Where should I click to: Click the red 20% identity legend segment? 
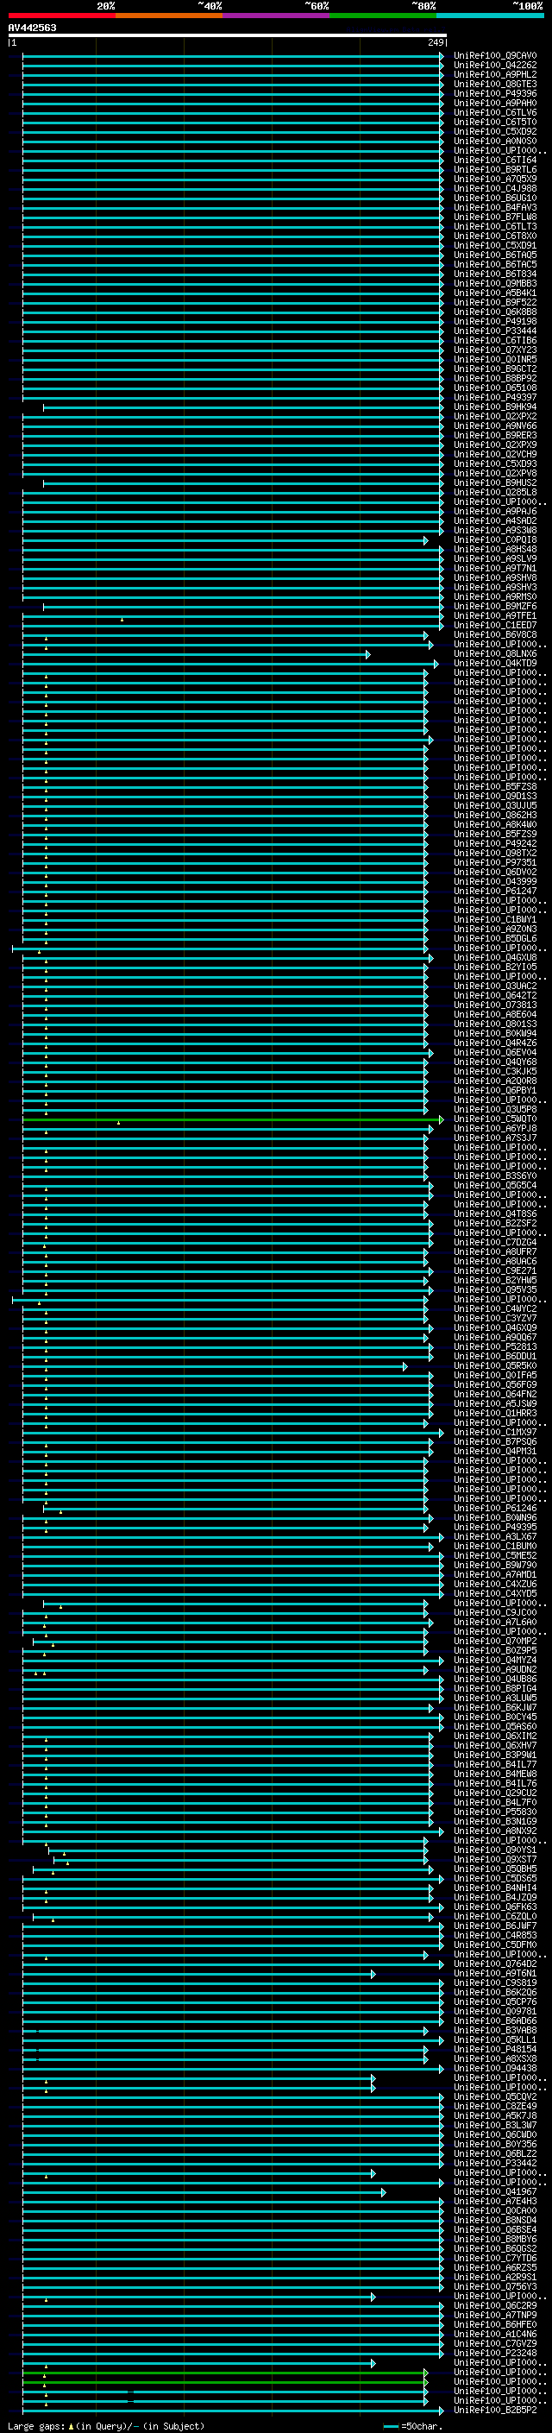(x=61, y=16)
